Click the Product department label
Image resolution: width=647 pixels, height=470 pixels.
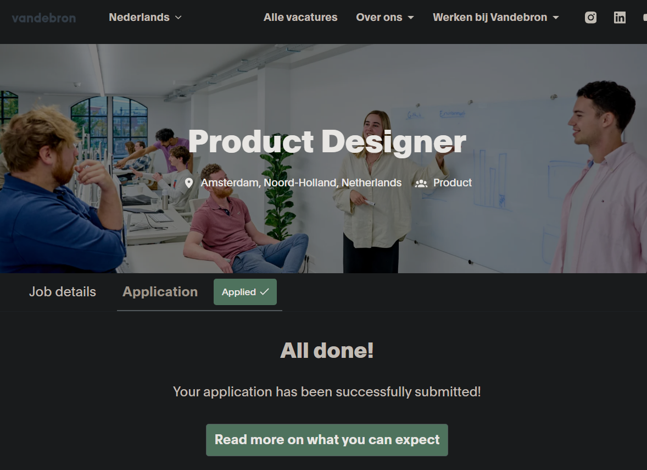(452, 183)
